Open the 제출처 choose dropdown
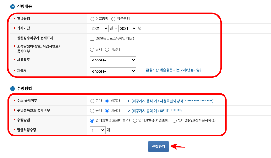Image resolution: width=271 pixels, height=158 pixels. (113, 71)
